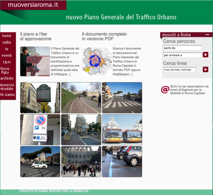
Task: Click the muoversiaroma.it site logo
Action: [x=33, y=5]
